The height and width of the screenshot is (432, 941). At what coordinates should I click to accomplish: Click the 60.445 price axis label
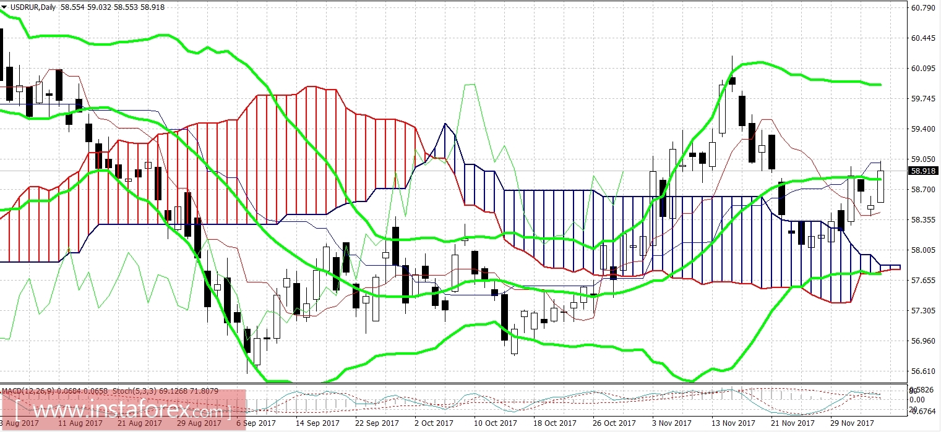(x=923, y=38)
